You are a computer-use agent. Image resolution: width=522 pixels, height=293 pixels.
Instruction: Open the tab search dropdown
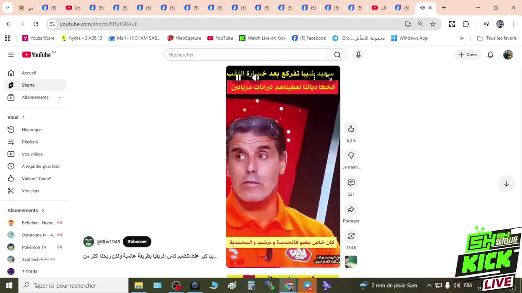[7, 8]
